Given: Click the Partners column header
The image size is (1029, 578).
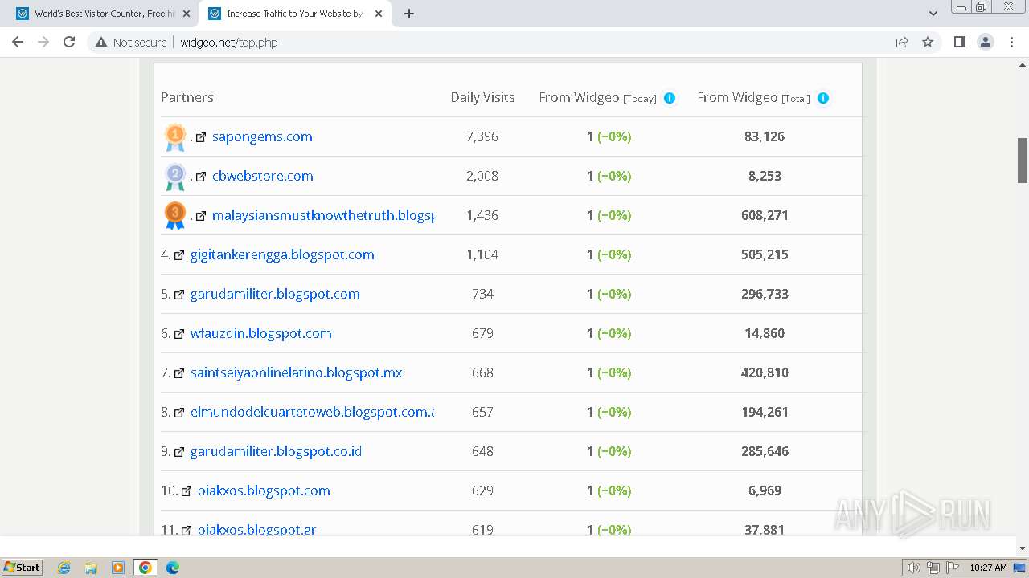Looking at the screenshot, I should click(x=187, y=98).
